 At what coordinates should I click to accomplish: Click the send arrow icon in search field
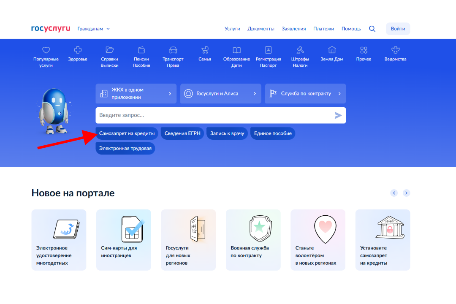338,116
